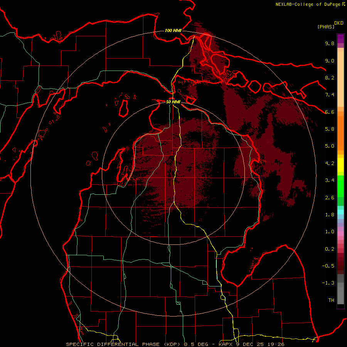Click the 19:26 timestamp in bottom caption
This screenshot has width=347, height=347.
(276, 344)
